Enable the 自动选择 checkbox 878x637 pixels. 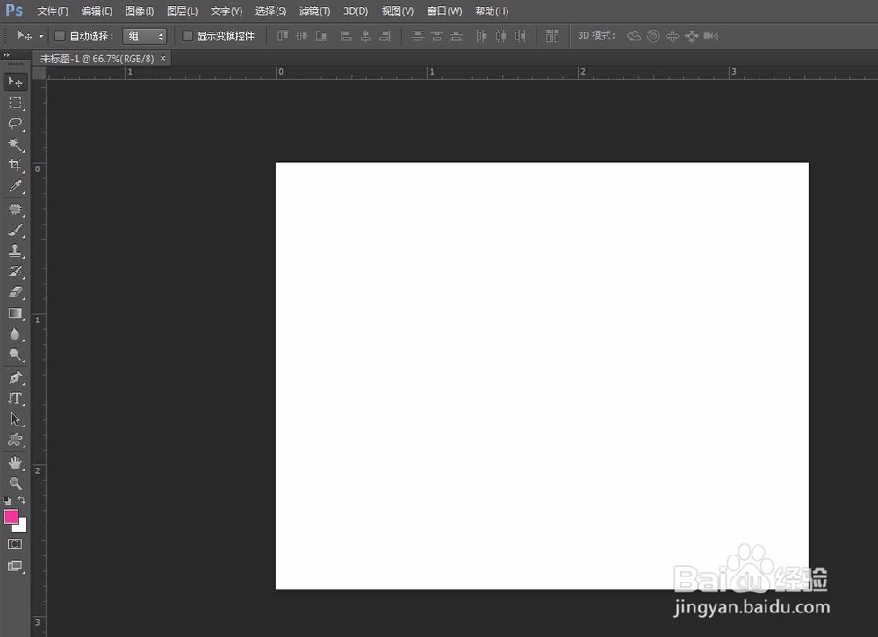pyautogui.click(x=60, y=36)
